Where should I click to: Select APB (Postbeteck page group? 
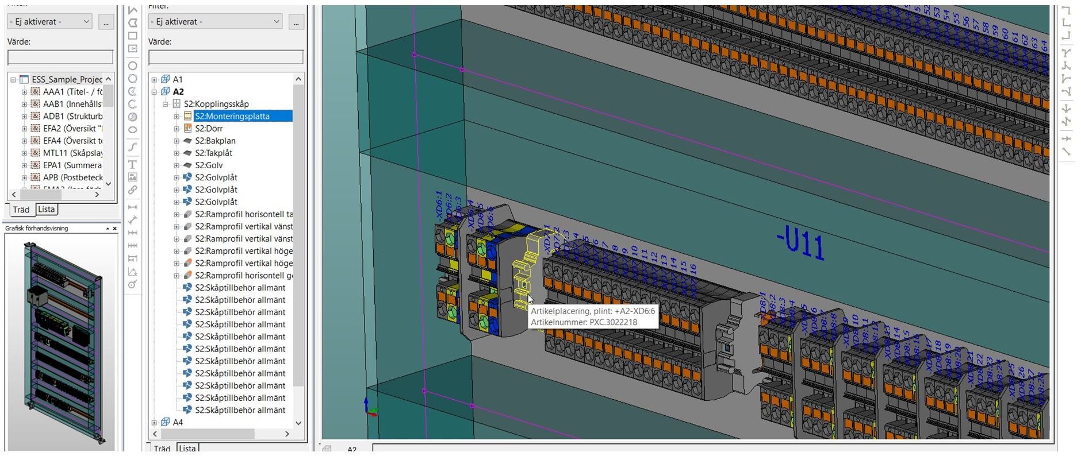72,177
